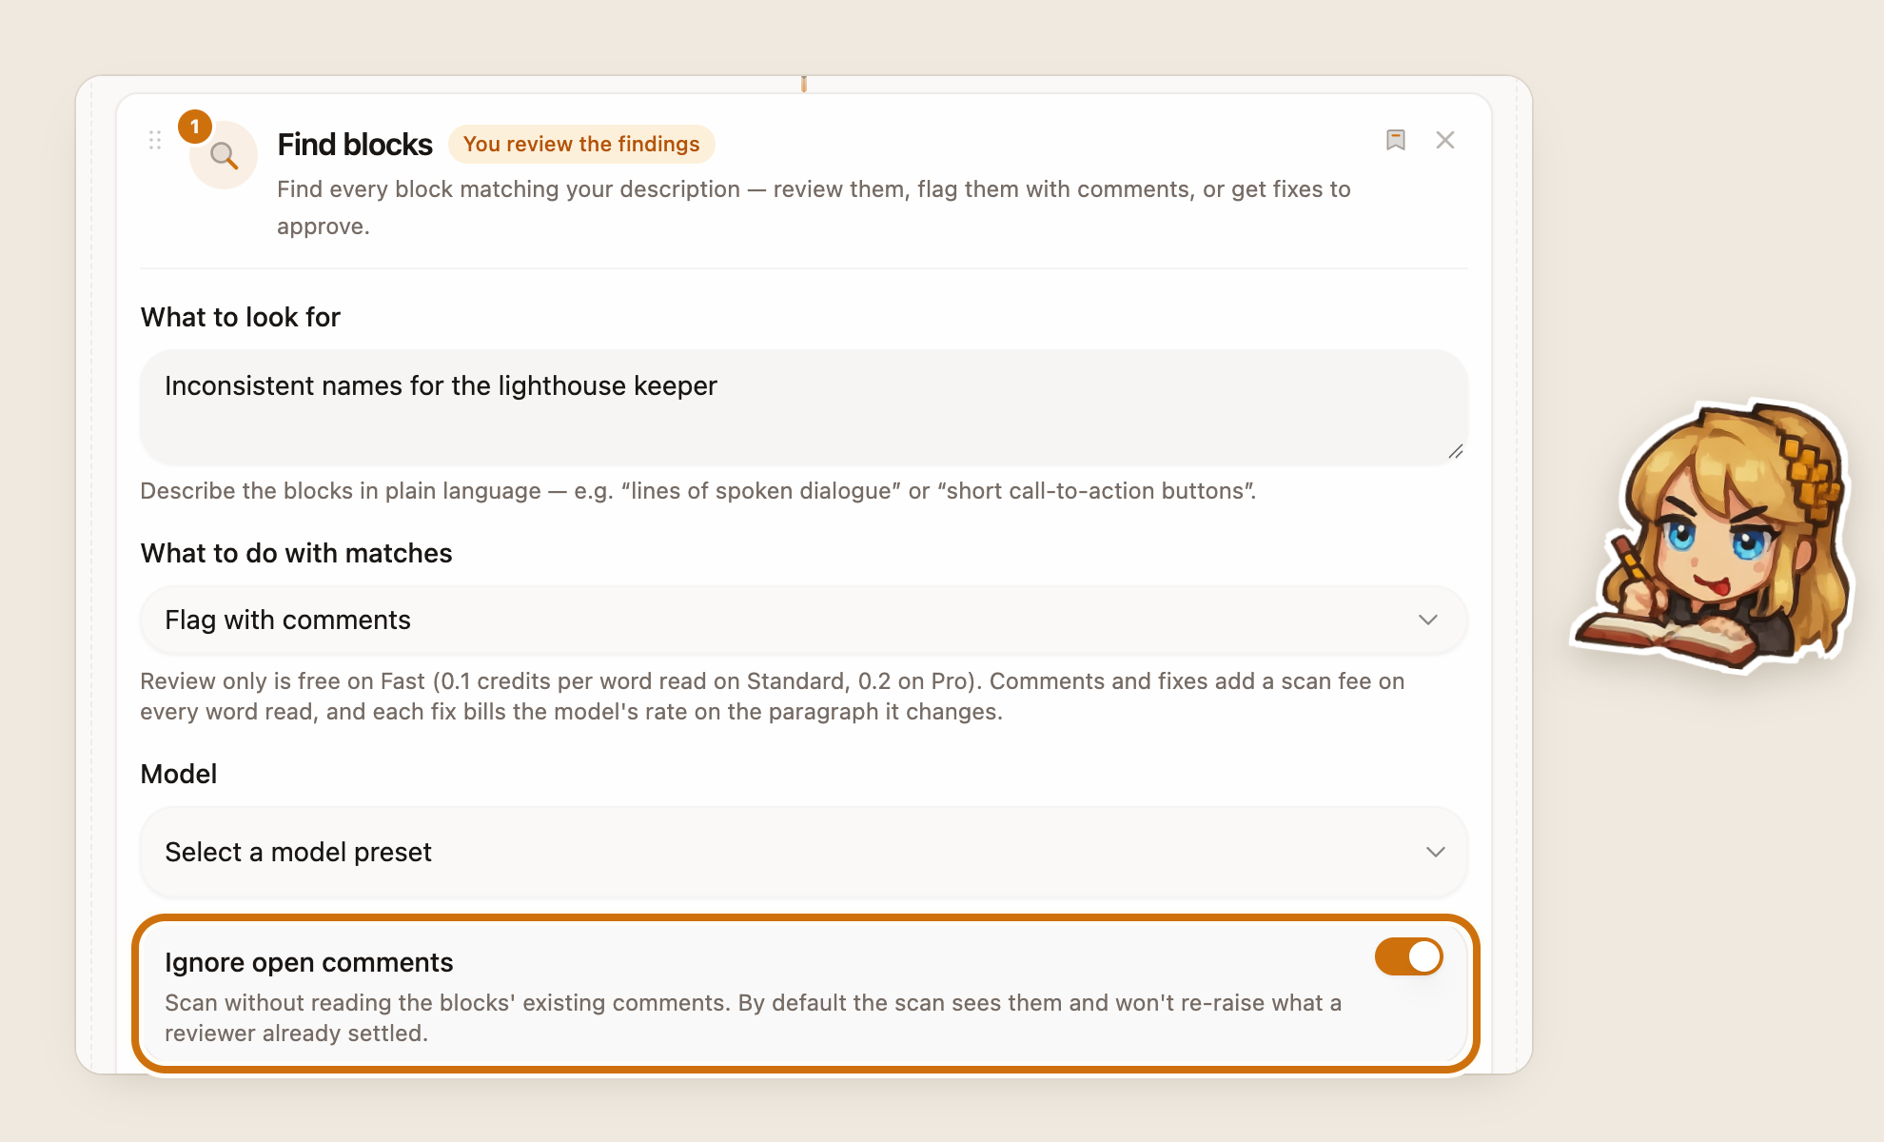Click the blonde girl writing sticker
The image size is (1884, 1142).
[x=1714, y=536]
